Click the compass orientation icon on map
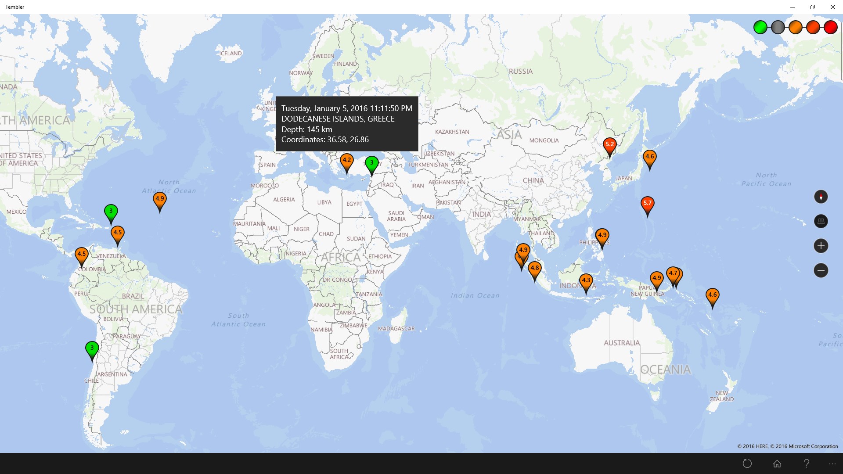Viewport: 843px width, 474px height. 821,197
